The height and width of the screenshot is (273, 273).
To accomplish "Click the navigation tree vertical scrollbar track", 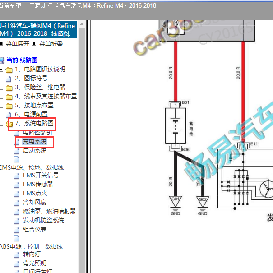I will point(82,150).
